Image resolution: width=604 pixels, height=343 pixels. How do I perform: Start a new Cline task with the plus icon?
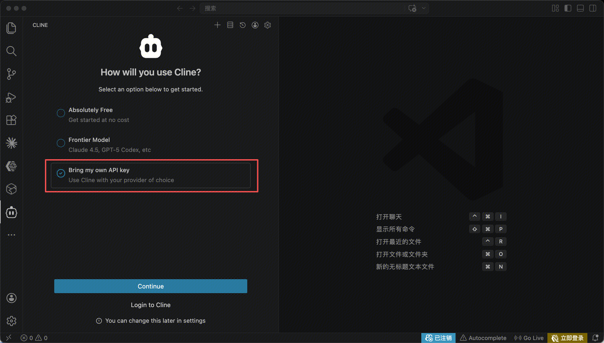(x=217, y=25)
